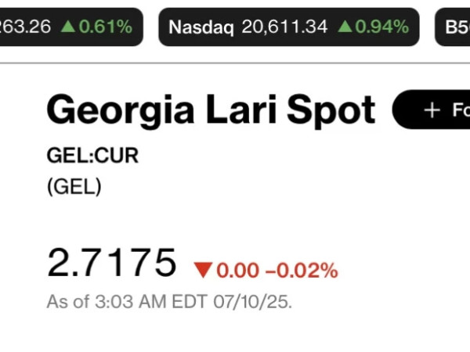Click the 0.61% green percentage
Image resolution: width=470 pixels, height=352 pixels.
(x=105, y=27)
